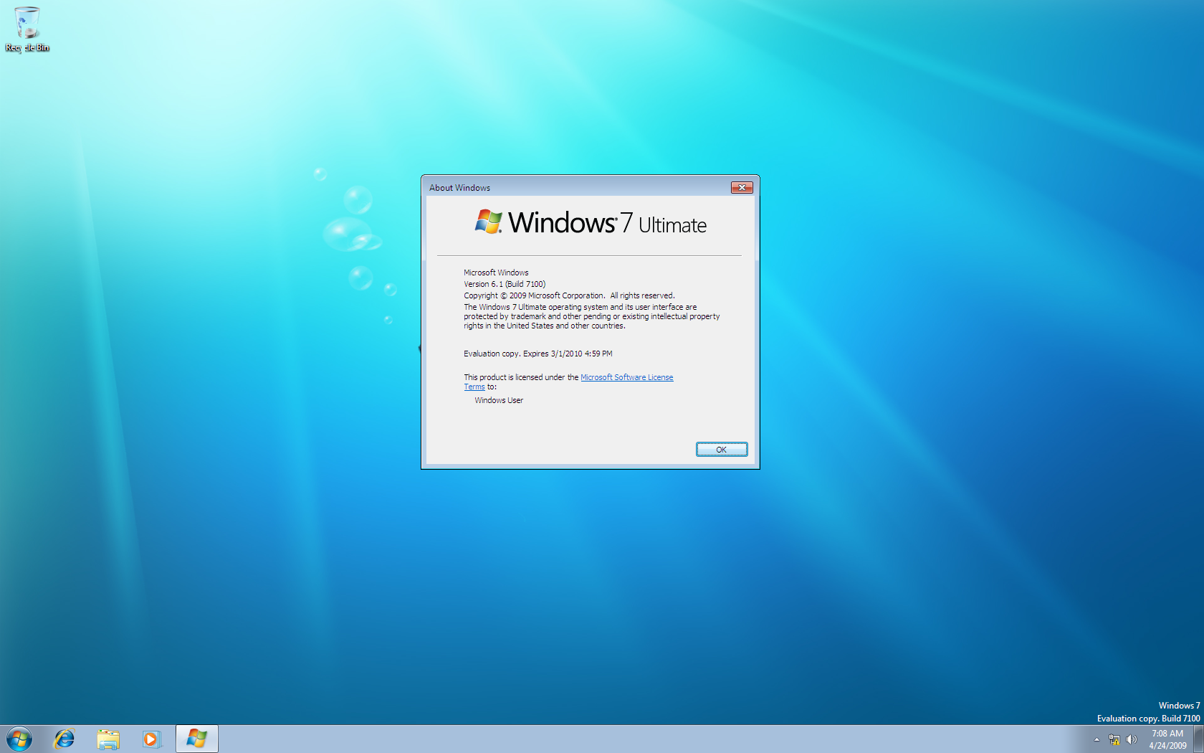Launch Windows Media Player from the taskbar
Image resolution: width=1204 pixels, height=753 pixels.
(x=151, y=739)
